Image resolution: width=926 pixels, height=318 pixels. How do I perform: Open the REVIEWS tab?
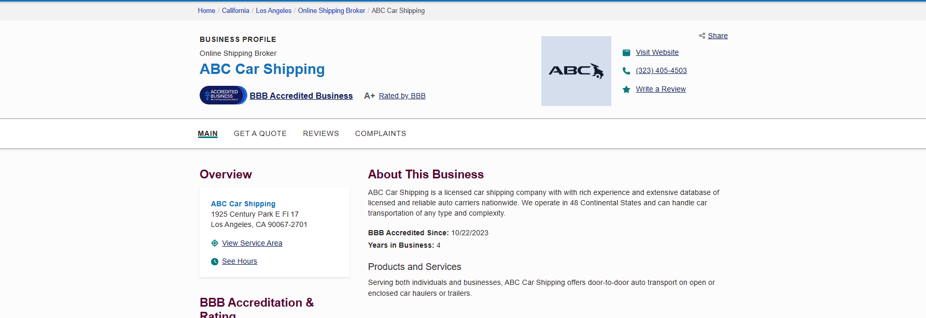click(x=321, y=133)
